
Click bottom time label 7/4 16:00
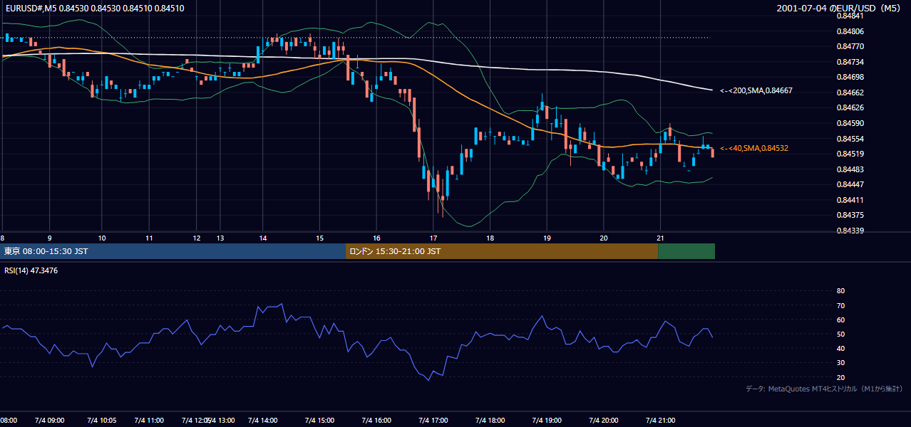pyautogui.click(x=376, y=421)
